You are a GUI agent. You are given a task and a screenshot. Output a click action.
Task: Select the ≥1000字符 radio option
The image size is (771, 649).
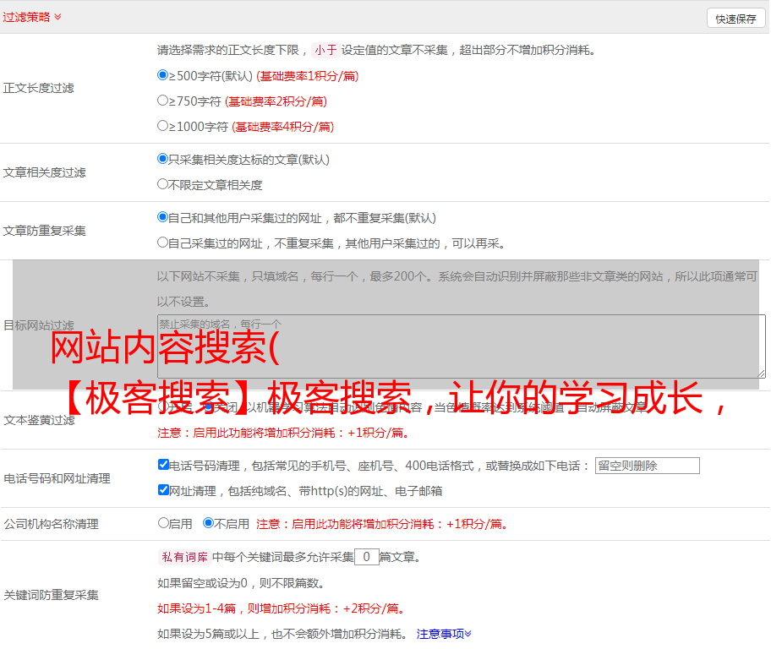coord(163,125)
